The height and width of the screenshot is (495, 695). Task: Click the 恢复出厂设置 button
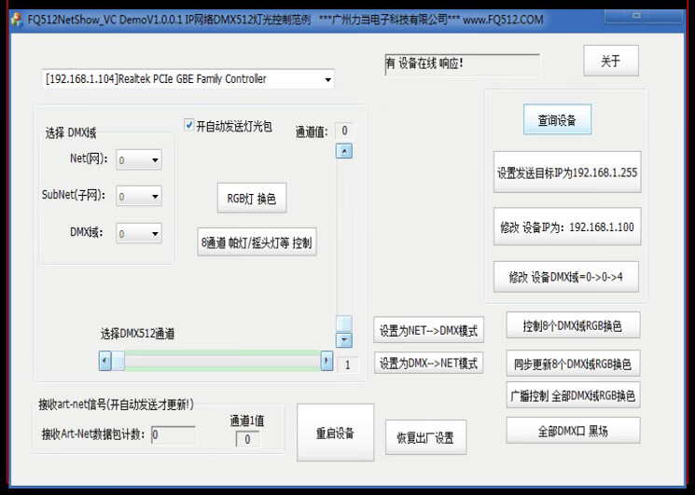coord(425,437)
